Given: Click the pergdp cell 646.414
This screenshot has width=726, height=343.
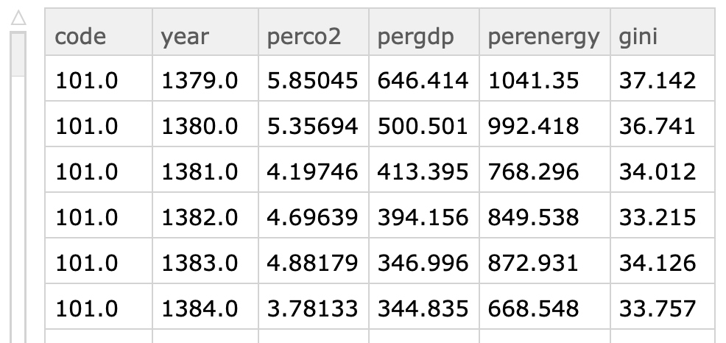Looking at the screenshot, I should pyautogui.click(x=424, y=78).
